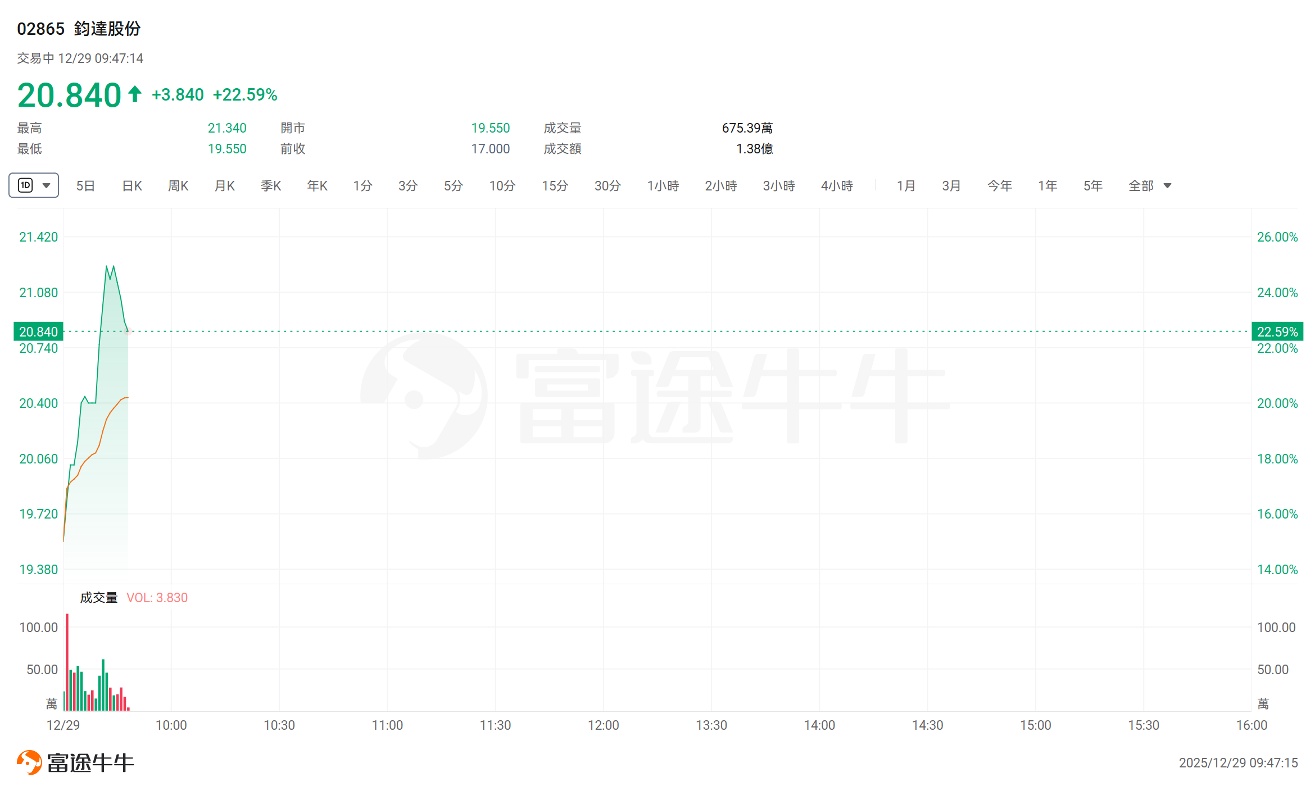Expand the 1D period dropdown arrow

click(x=47, y=185)
